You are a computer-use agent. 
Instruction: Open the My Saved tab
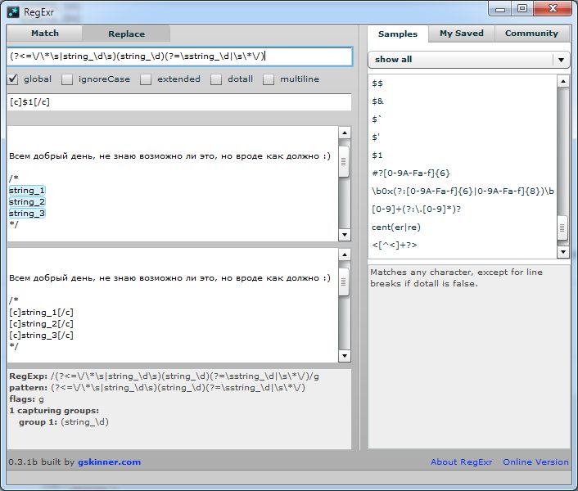click(x=462, y=34)
